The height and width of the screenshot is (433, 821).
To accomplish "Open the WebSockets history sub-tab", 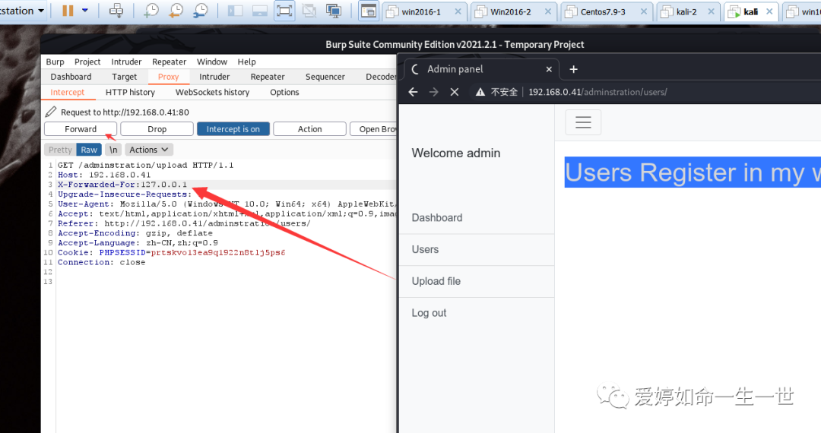I will pyautogui.click(x=212, y=93).
